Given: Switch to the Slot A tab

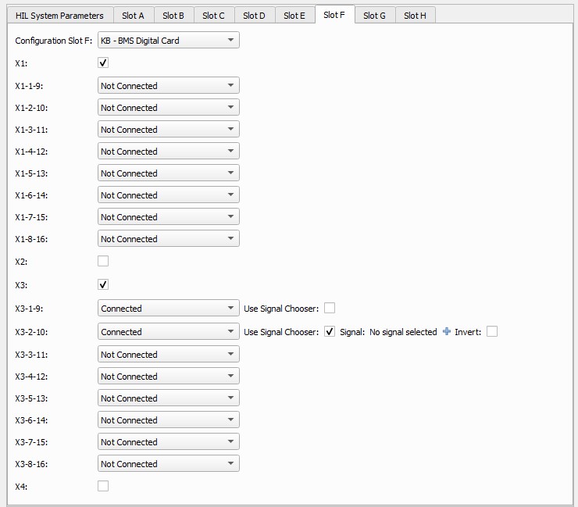Looking at the screenshot, I should tap(133, 16).
